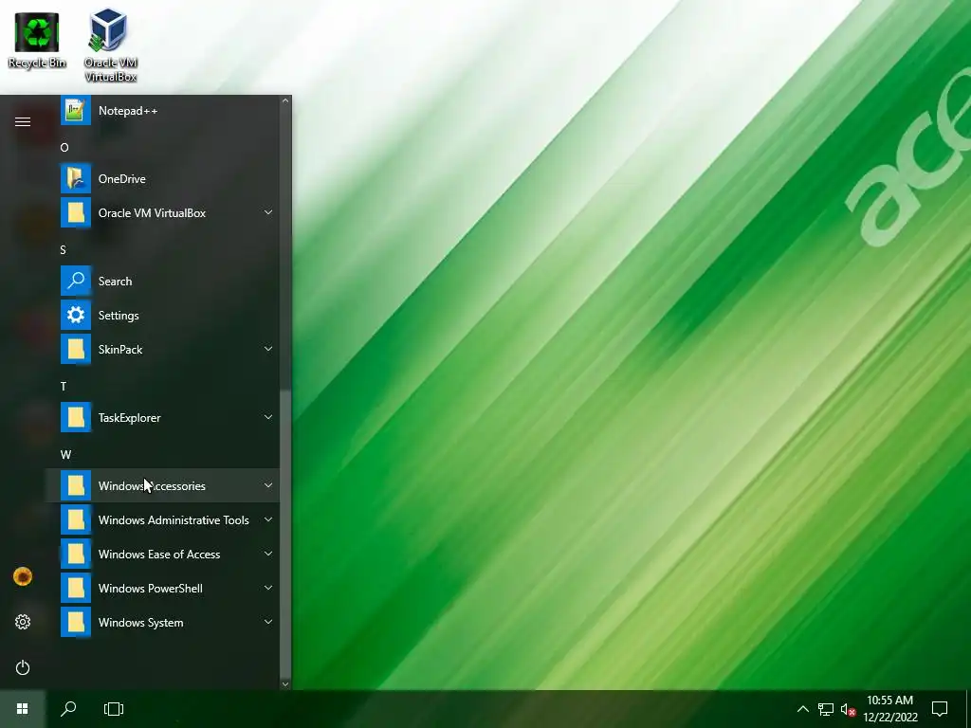Click the muted volume tray icon
This screenshot has width=971, height=728.
pyautogui.click(x=848, y=709)
